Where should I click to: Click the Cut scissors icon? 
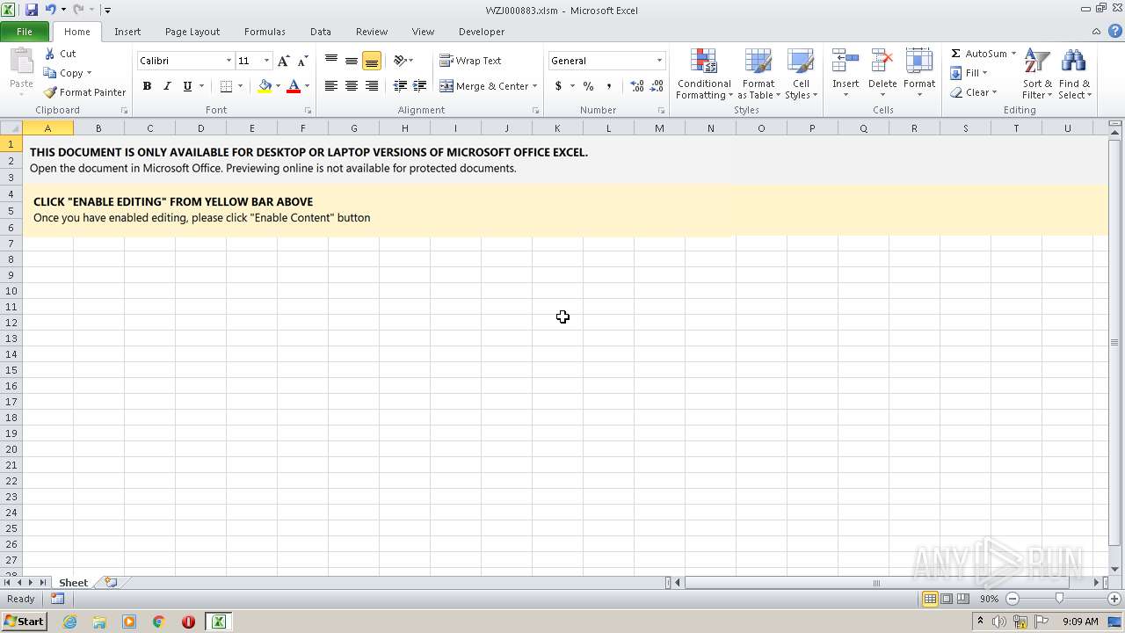pos(50,54)
